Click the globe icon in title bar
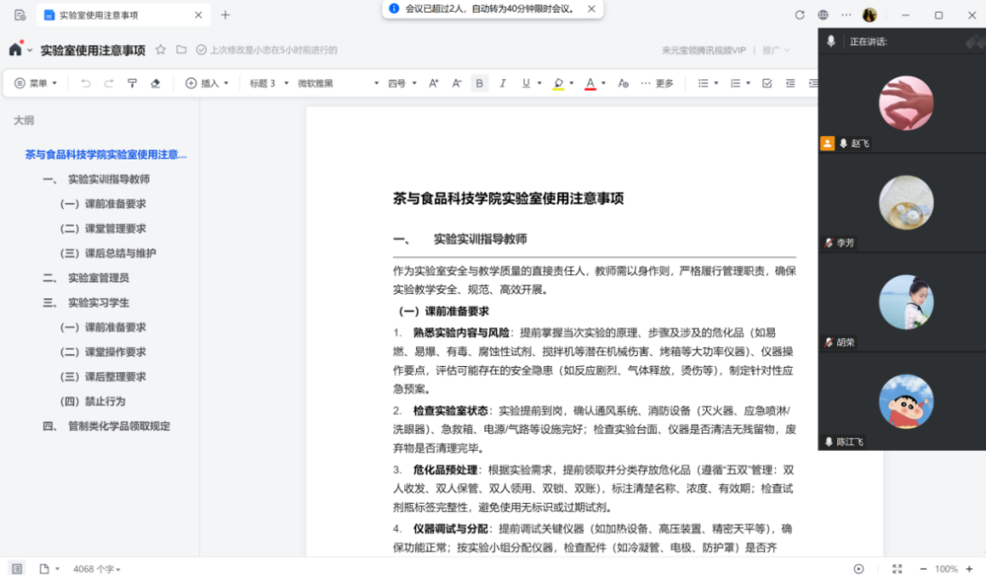Image resolution: width=986 pixels, height=576 pixels. (x=823, y=15)
